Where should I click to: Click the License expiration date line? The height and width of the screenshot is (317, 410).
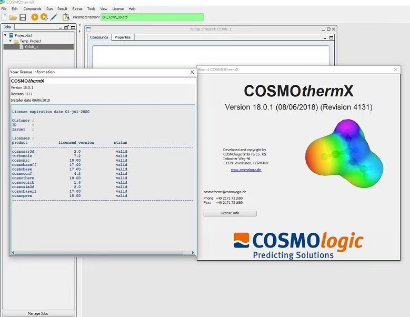click(51, 112)
